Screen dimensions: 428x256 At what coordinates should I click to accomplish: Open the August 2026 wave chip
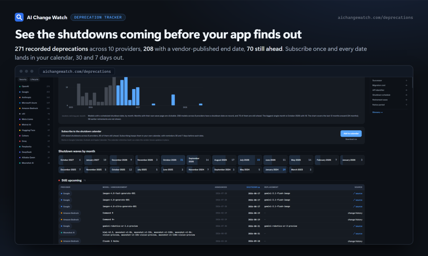[x=224, y=160]
